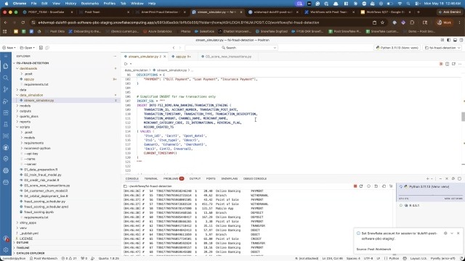Dismiss the Snowflake account notification
The image size is (465, 261).
(458, 233)
